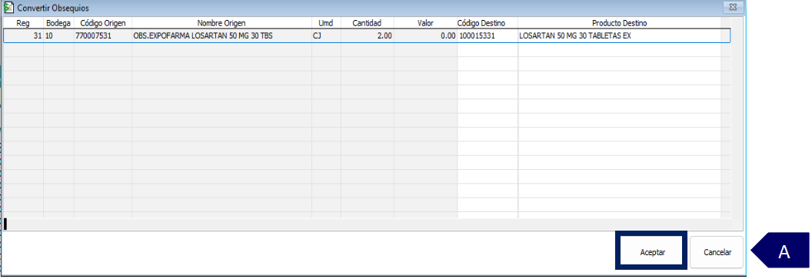Click the Cancelar button
Screen dimensions: 812x279
click(x=717, y=252)
